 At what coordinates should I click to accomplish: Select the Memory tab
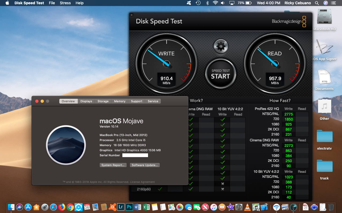(120, 101)
